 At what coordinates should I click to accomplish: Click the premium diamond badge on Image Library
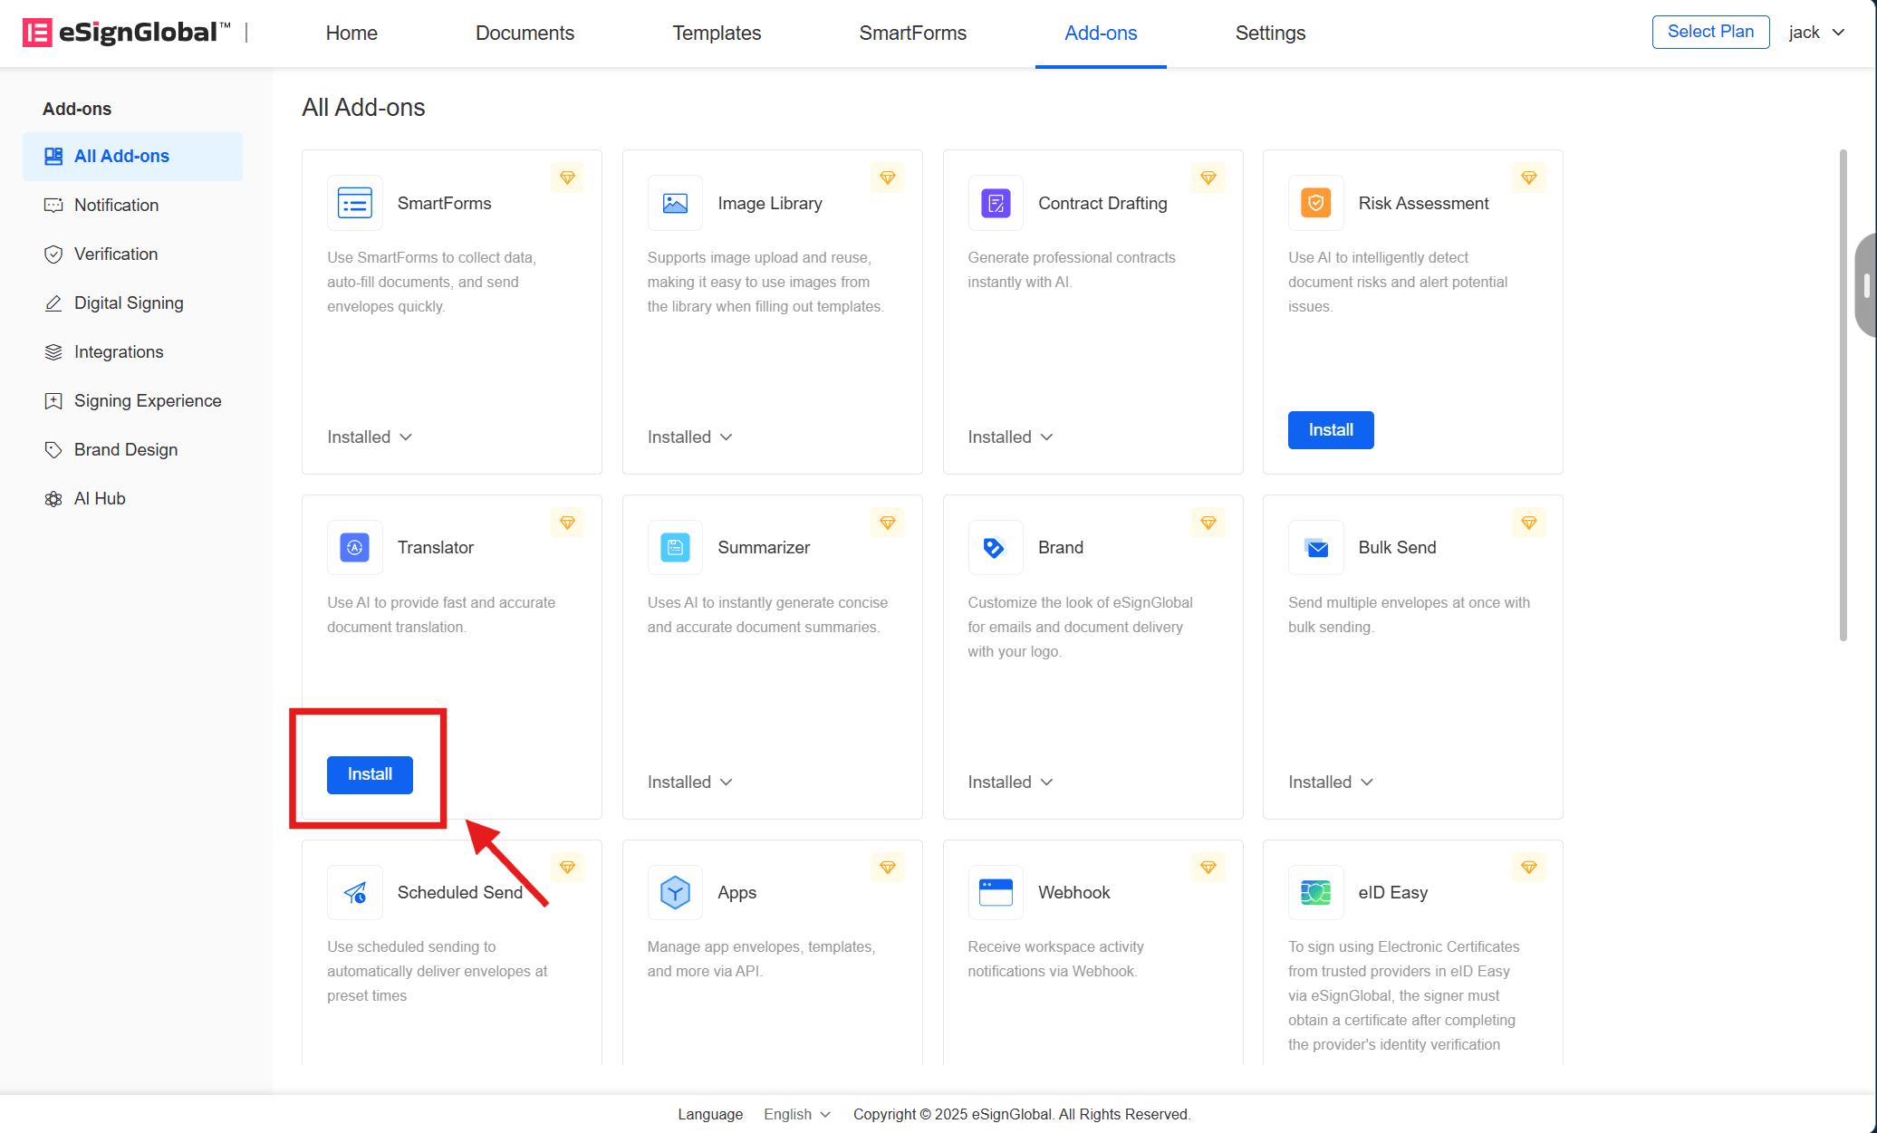(888, 178)
